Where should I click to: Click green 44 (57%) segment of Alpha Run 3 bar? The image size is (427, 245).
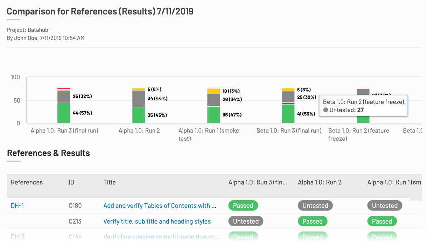[64, 113]
